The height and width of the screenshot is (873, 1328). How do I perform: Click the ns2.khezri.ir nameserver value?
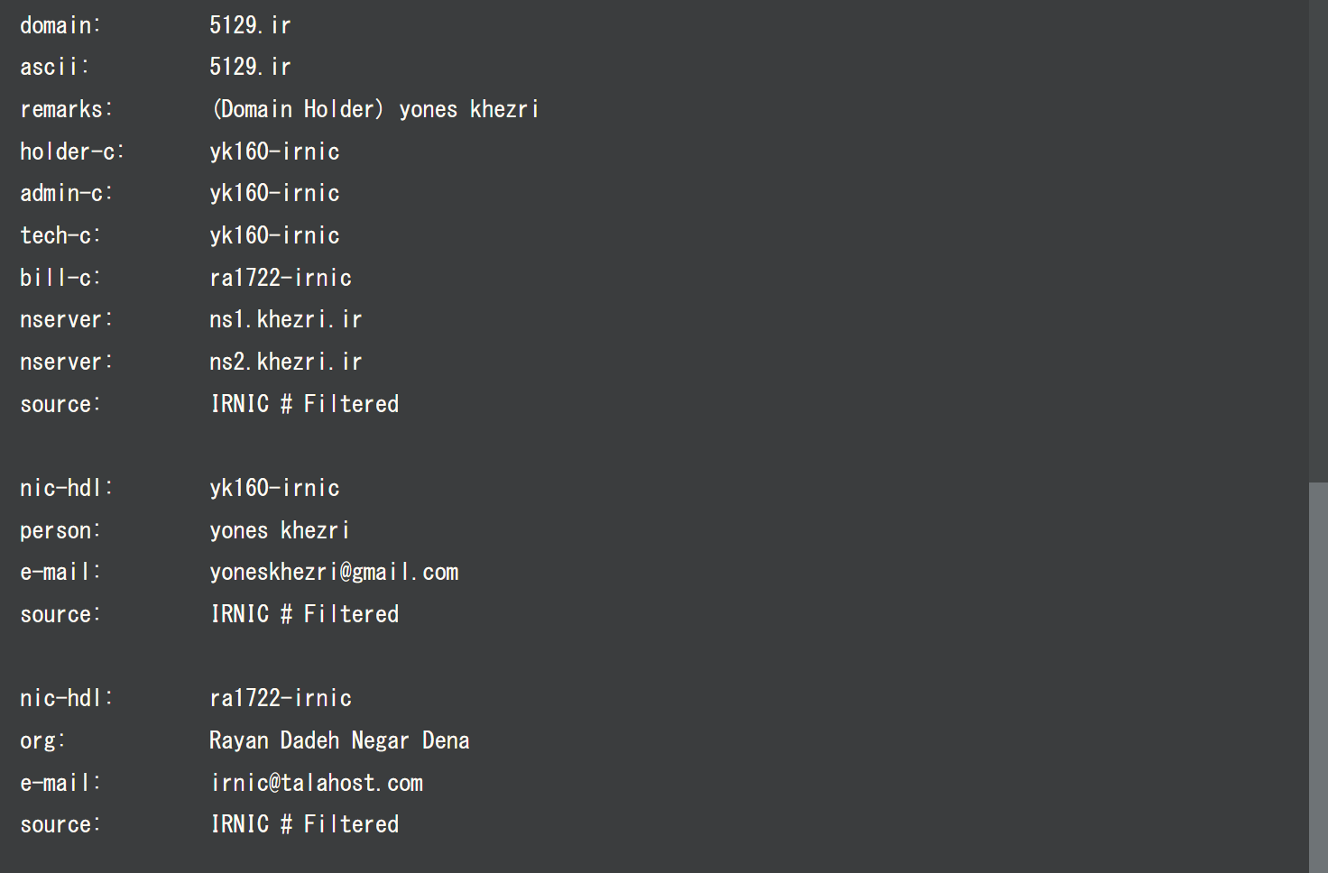point(285,362)
